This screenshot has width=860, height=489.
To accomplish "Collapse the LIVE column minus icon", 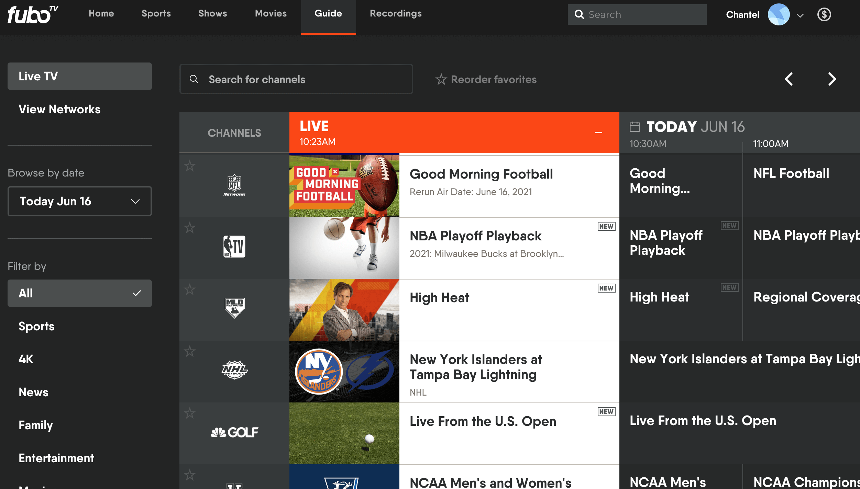I will pyautogui.click(x=599, y=133).
